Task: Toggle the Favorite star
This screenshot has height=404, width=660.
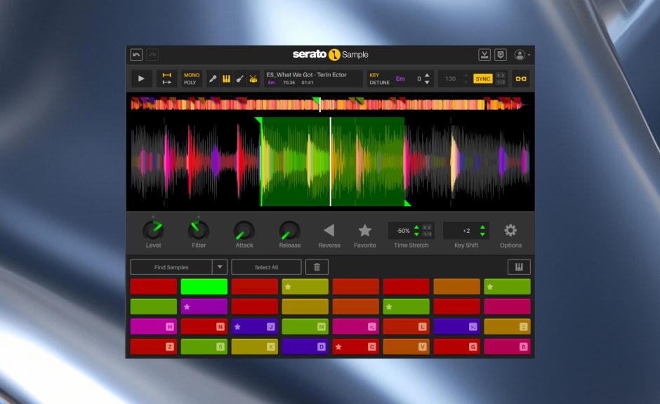Action: coord(365,228)
